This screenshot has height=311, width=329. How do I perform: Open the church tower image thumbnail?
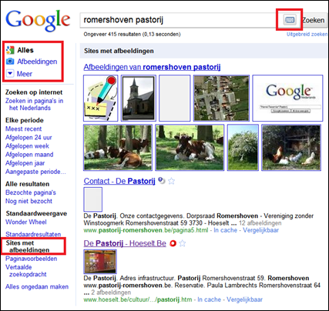[x=139, y=98]
